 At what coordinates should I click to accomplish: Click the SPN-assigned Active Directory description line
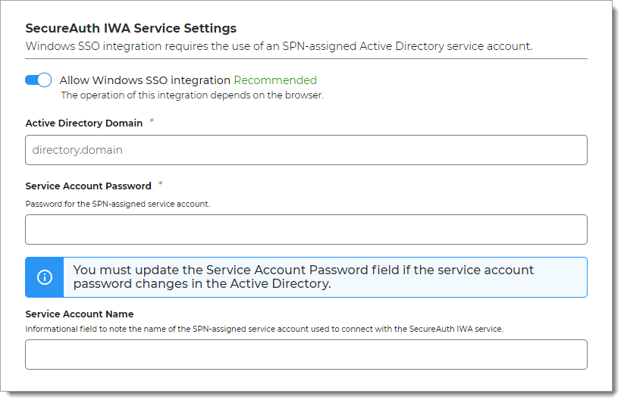coord(278,46)
